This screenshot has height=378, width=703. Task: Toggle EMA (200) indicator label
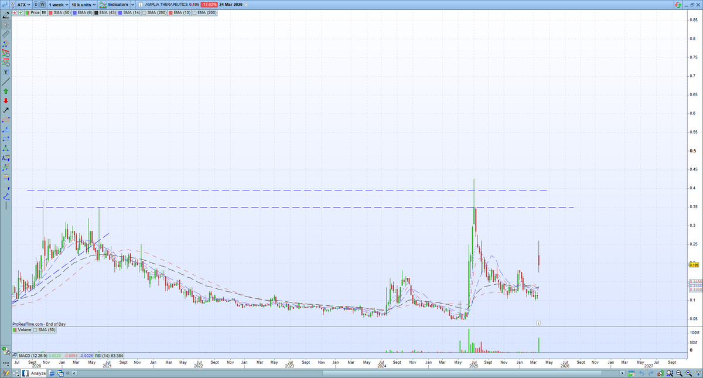click(204, 12)
